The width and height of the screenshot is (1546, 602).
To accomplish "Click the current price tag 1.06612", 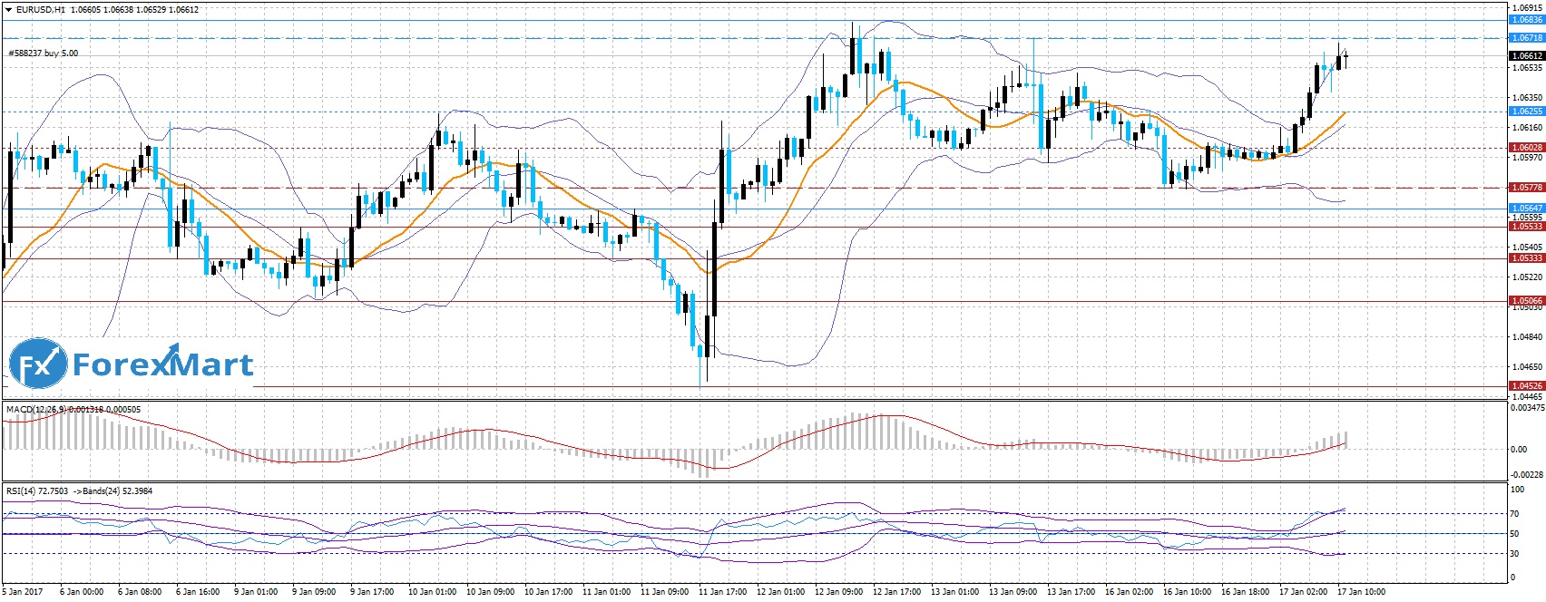I will tap(1526, 56).
